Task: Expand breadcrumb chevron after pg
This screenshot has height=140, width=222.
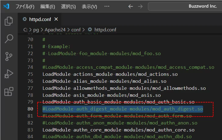Action: [x=42, y=30]
